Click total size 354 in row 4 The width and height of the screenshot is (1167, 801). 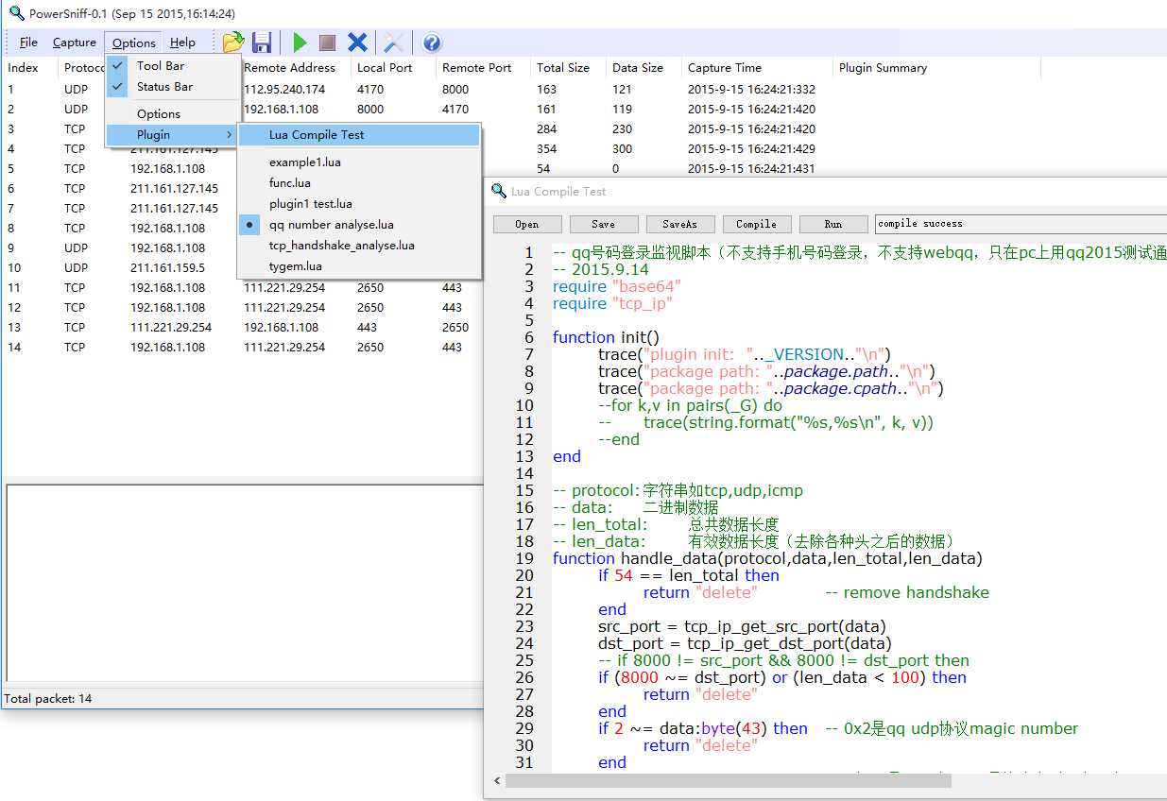pos(546,149)
